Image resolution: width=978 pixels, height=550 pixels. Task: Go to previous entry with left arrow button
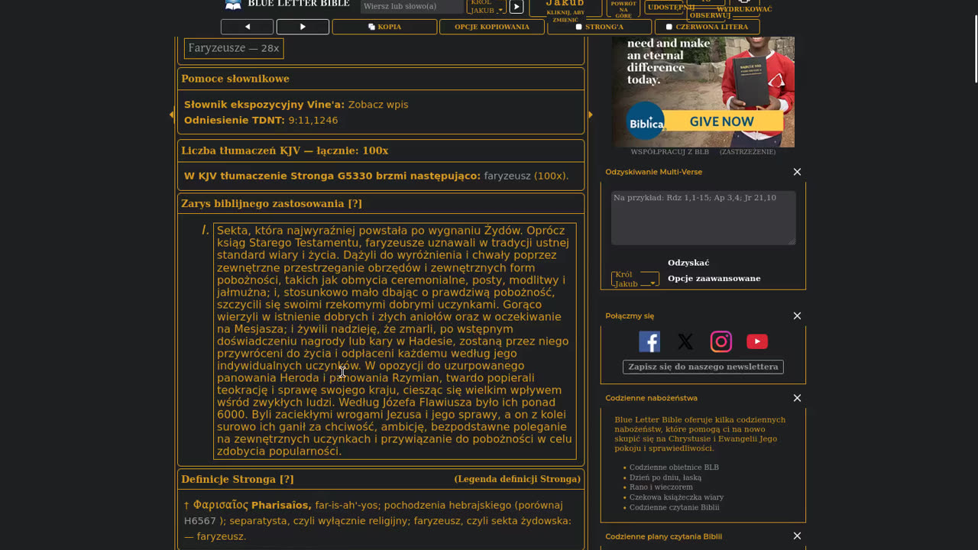click(247, 27)
